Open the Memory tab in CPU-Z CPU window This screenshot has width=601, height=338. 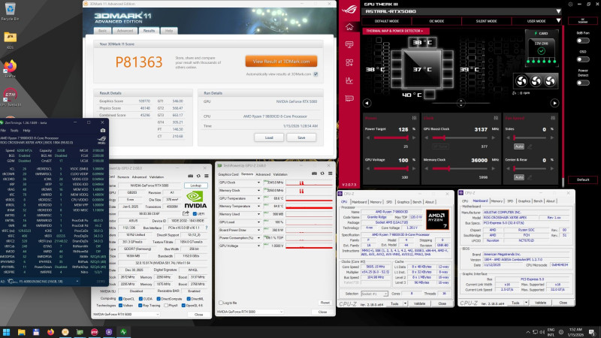(376, 202)
